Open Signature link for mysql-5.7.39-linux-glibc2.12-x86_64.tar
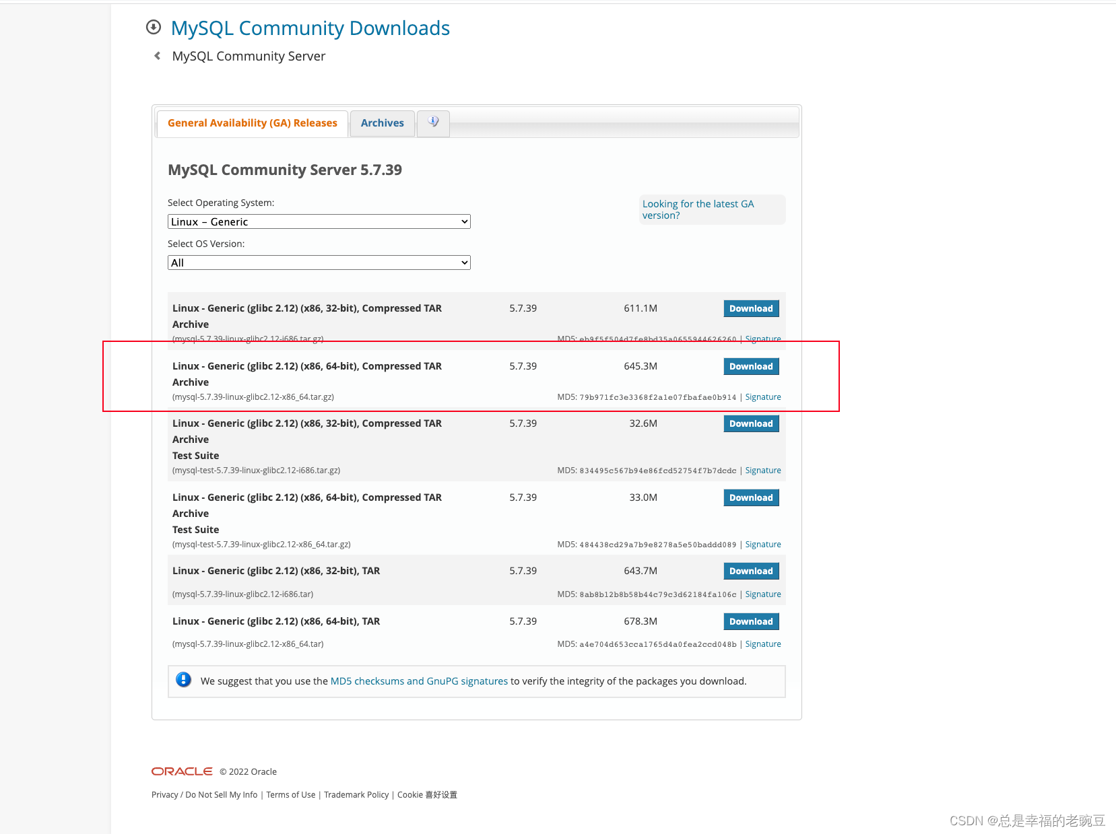 763,644
